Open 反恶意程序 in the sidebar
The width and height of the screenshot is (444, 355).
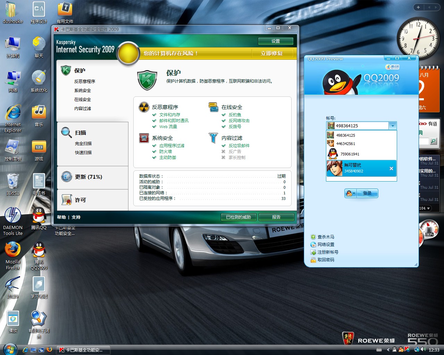click(85, 81)
